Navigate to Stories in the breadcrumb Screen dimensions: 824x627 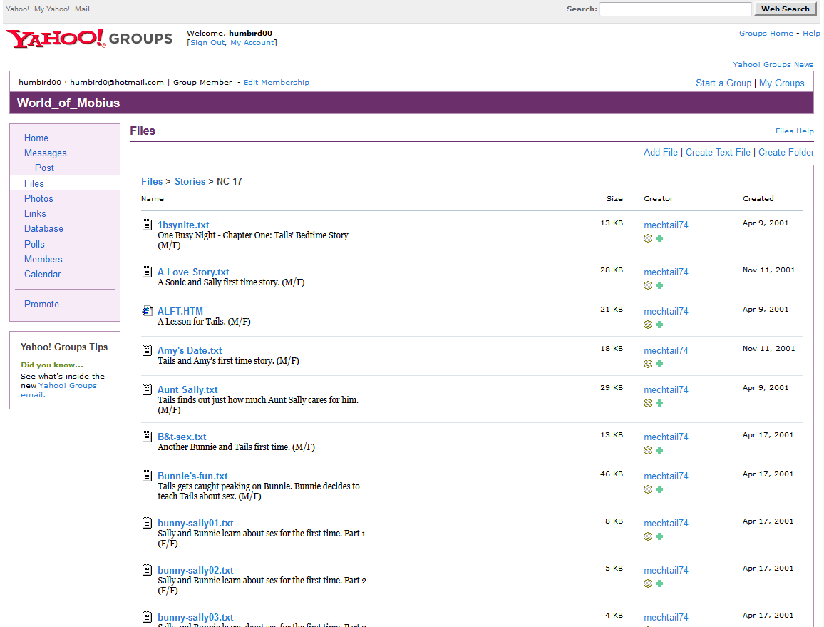tap(190, 181)
